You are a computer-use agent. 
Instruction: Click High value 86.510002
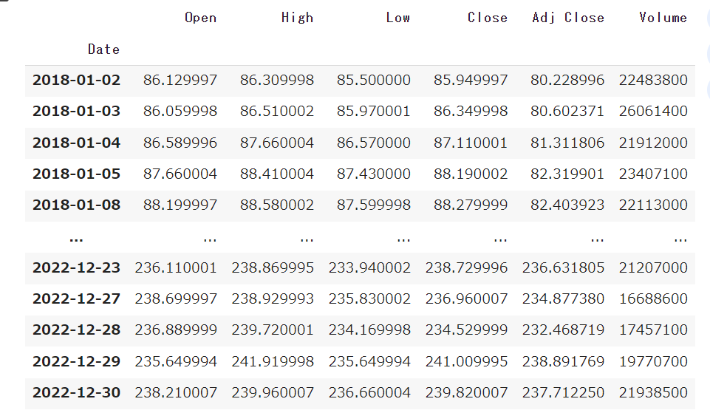point(277,112)
